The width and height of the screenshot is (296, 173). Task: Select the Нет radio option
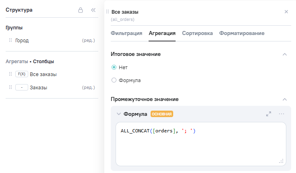(x=114, y=67)
